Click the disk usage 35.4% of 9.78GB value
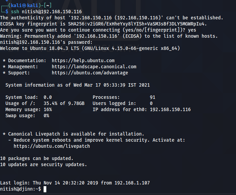This screenshot has width=236, height=195. coord(64,103)
